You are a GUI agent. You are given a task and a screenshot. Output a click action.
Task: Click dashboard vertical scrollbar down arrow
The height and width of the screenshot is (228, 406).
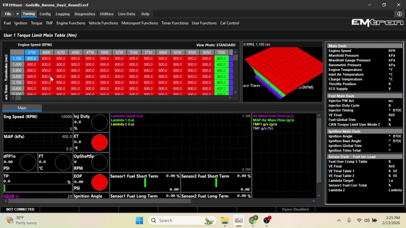(x=319, y=196)
